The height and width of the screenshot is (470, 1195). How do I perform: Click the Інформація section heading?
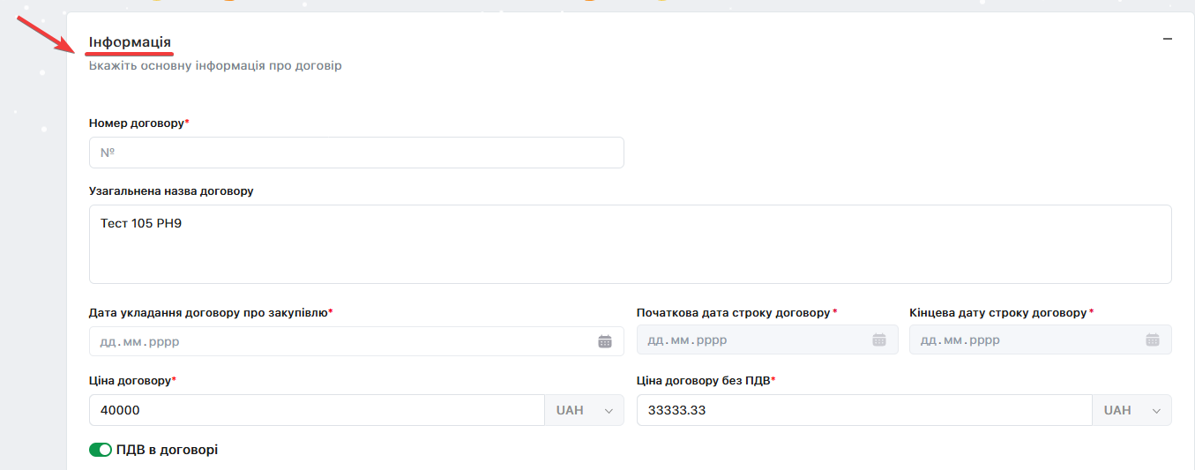point(130,42)
